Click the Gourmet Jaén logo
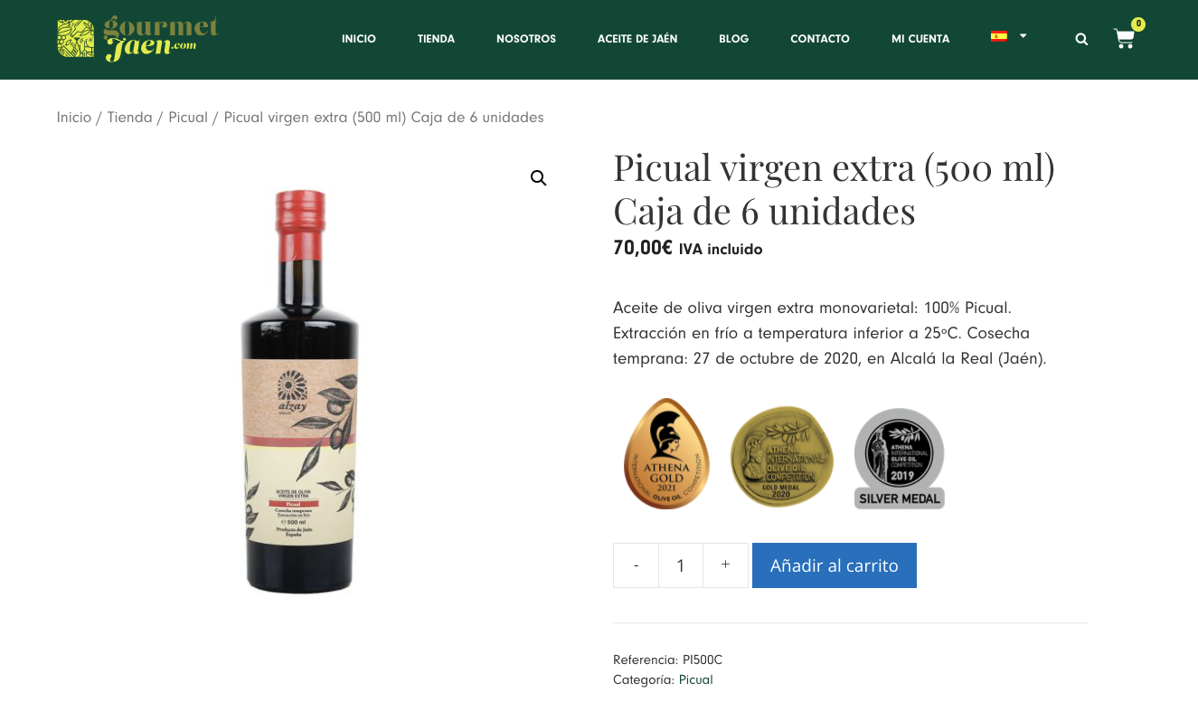The image size is (1198, 712). pyautogui.click(x=137, y=39)
